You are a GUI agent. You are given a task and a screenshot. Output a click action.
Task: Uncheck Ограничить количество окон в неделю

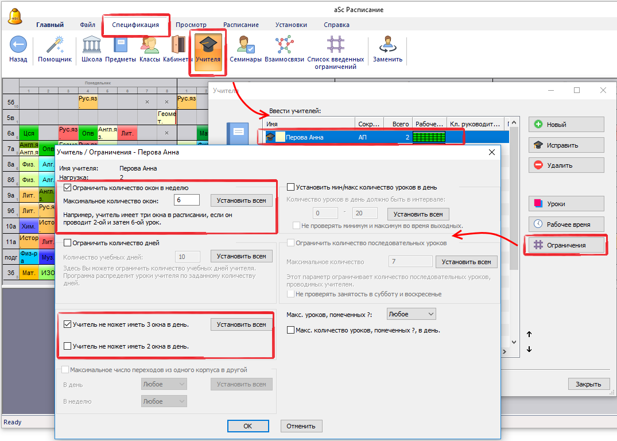(x=68, y=188)
